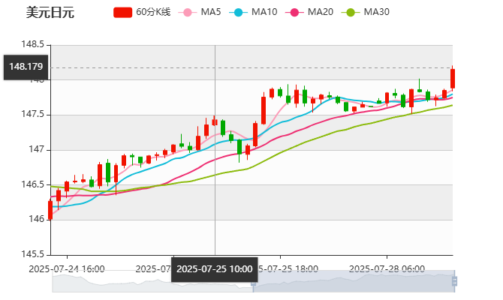Screen dimensions: 503x300
Task: Click the blue MA10 legend marker
Action: [x=239, y=13]
